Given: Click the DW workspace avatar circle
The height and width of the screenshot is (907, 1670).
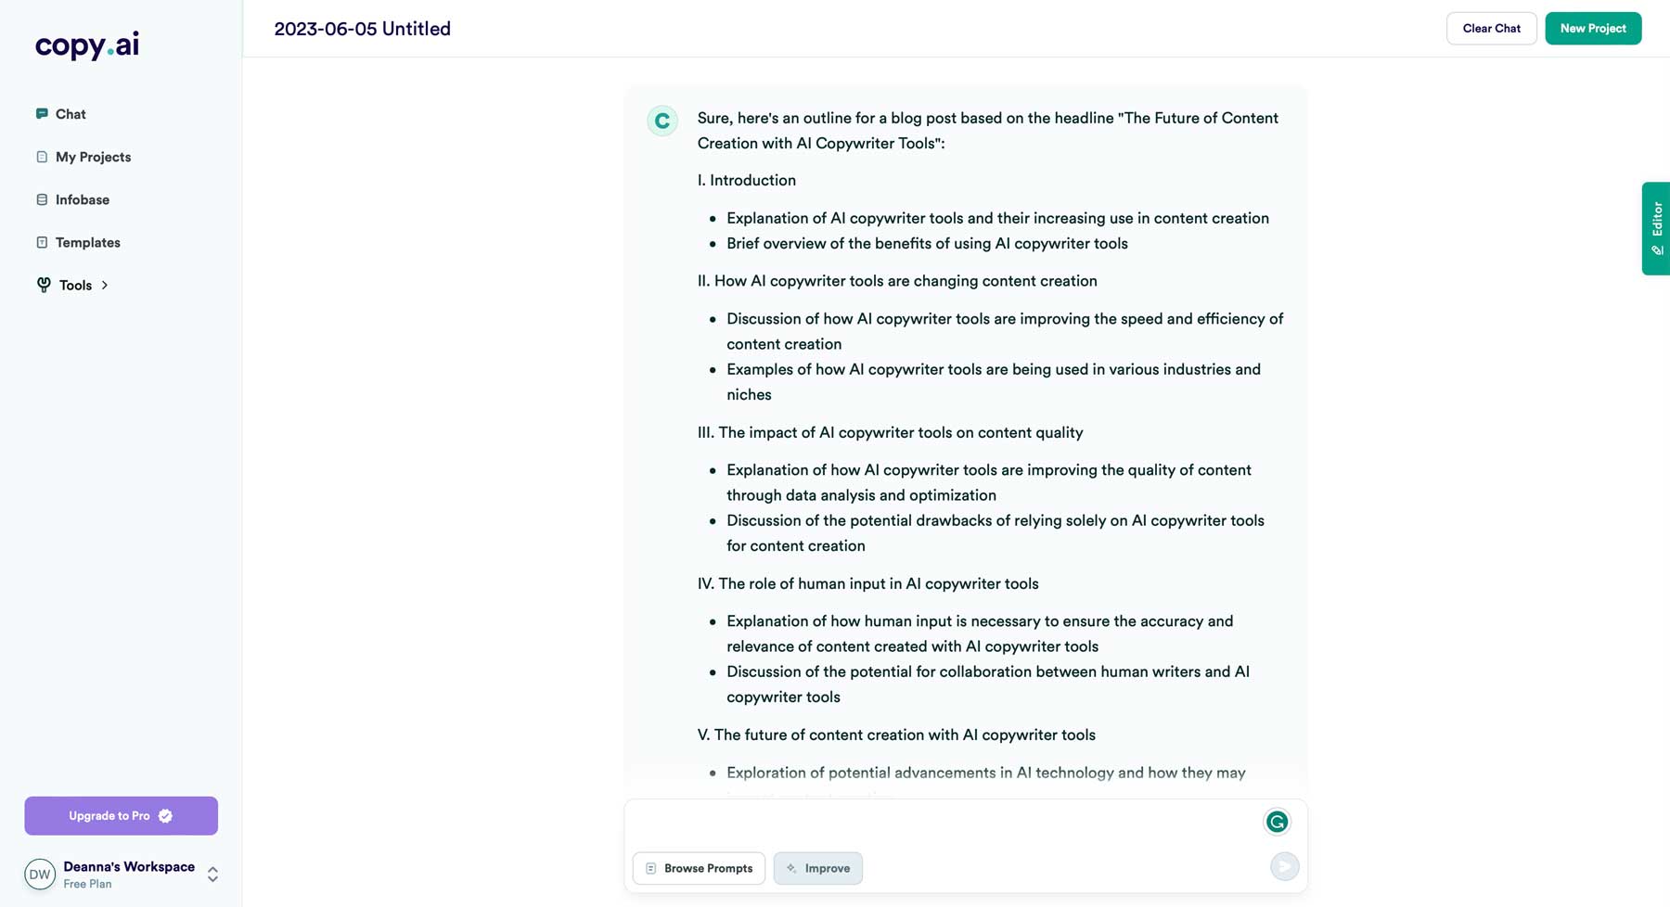Looking at the screenshot, I should click(x=39, y=874).
